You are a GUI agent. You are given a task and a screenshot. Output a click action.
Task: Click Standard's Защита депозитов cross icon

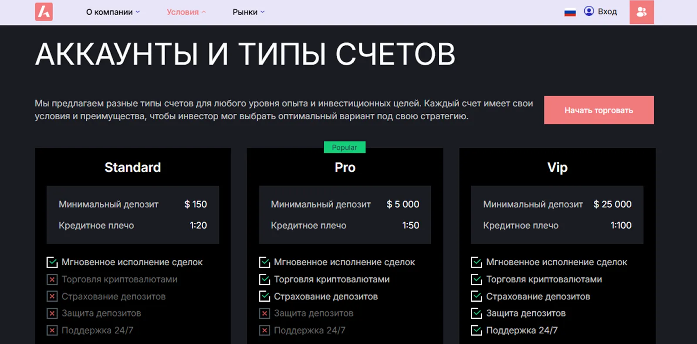52,313
